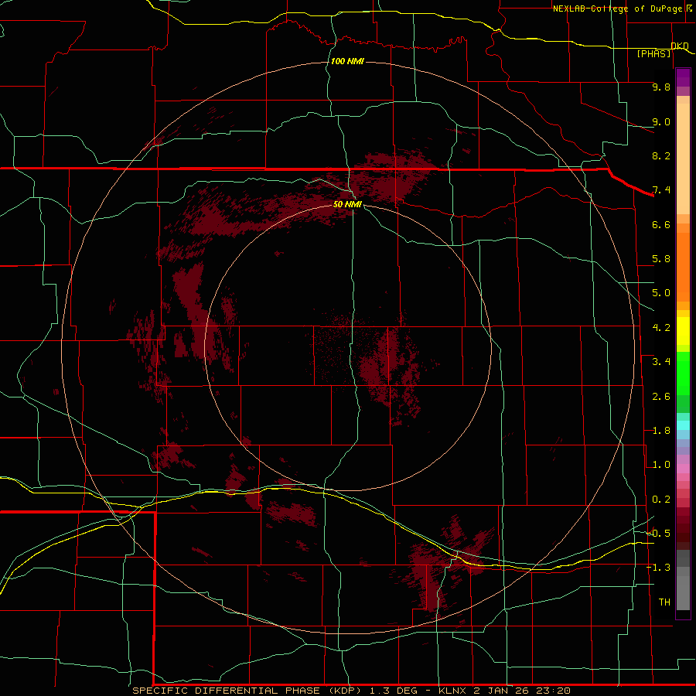Screen dimensions: 696x696
Task: Click the KLNX station identifier in caption
Action: 452,691
